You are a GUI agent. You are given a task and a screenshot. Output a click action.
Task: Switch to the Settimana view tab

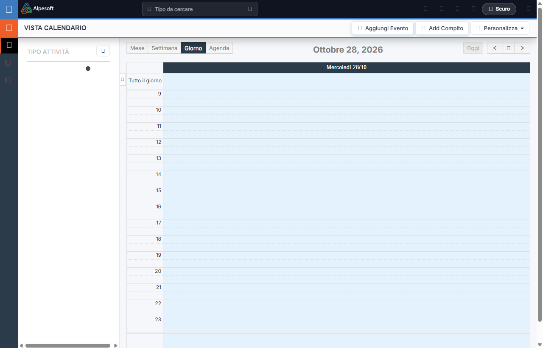[x=164, y=48]
